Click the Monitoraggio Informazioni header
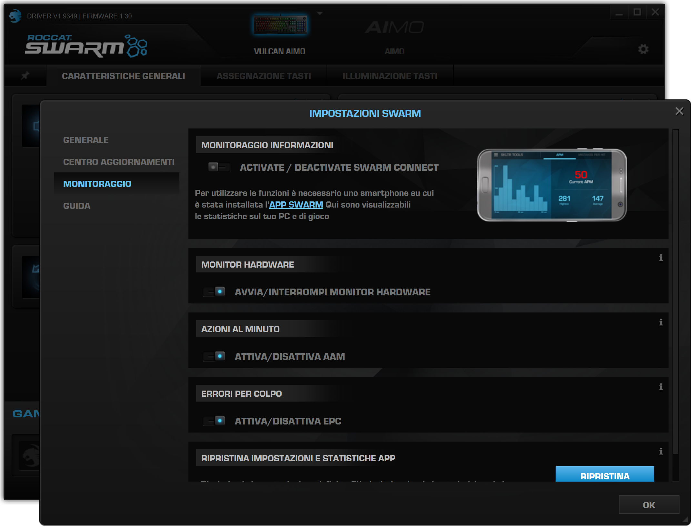 coord(267,145)
